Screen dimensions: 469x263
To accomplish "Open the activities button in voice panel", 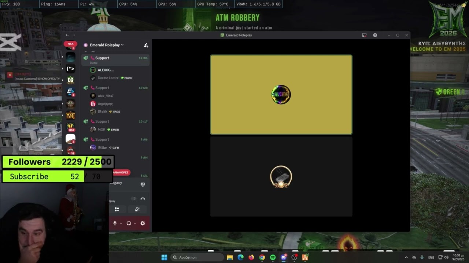I will (117, 209).
